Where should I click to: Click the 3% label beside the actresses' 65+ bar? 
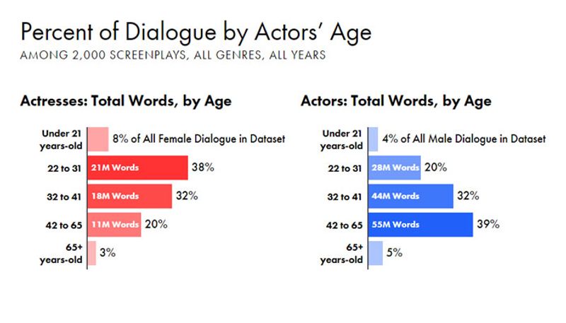pos(108,252)
